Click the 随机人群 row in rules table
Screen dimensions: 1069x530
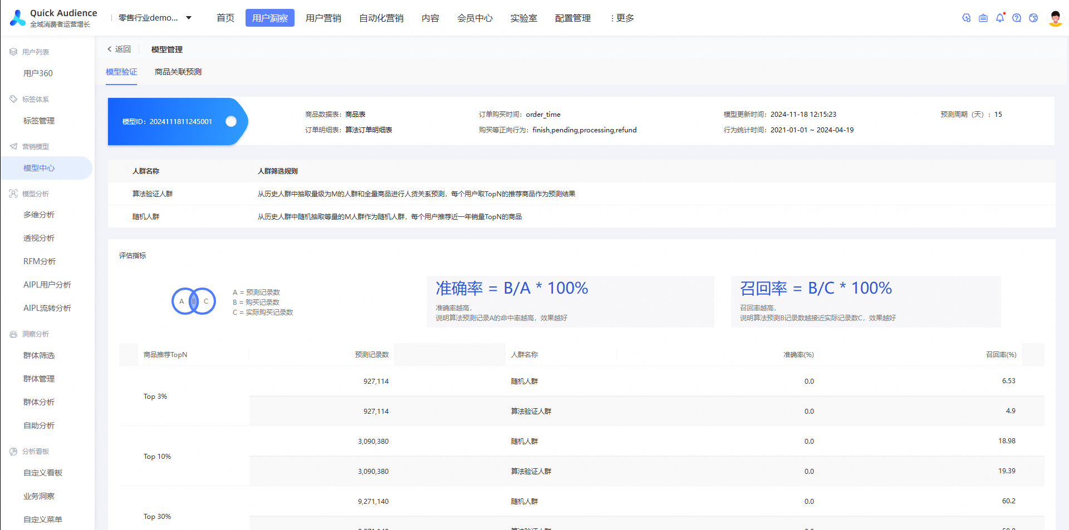[581, 216]
